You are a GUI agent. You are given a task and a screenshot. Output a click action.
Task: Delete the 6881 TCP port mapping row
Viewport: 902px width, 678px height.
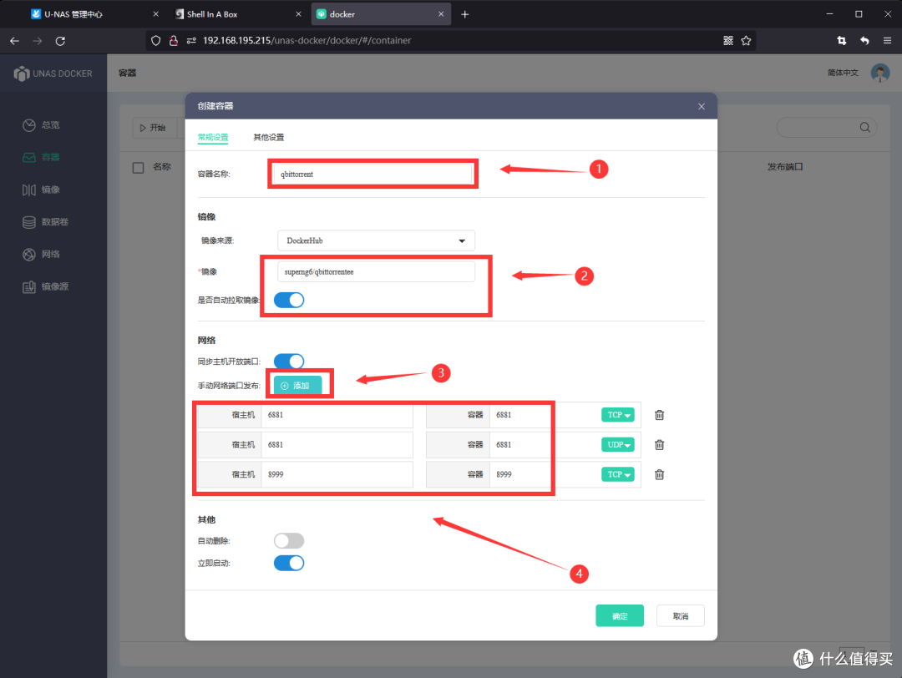pos(659,415)
